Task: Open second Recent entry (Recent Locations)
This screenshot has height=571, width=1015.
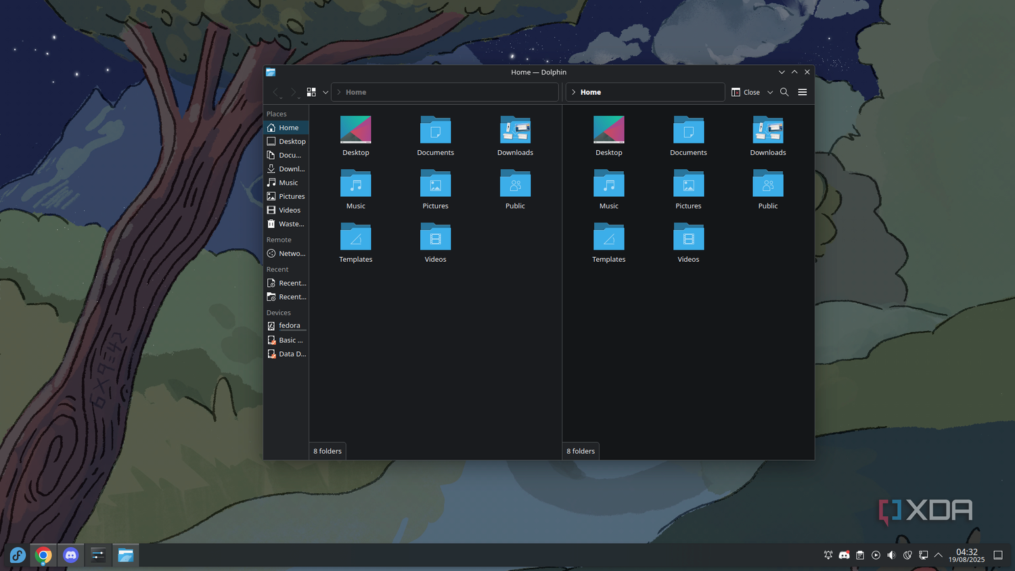Action: (286, 297)
